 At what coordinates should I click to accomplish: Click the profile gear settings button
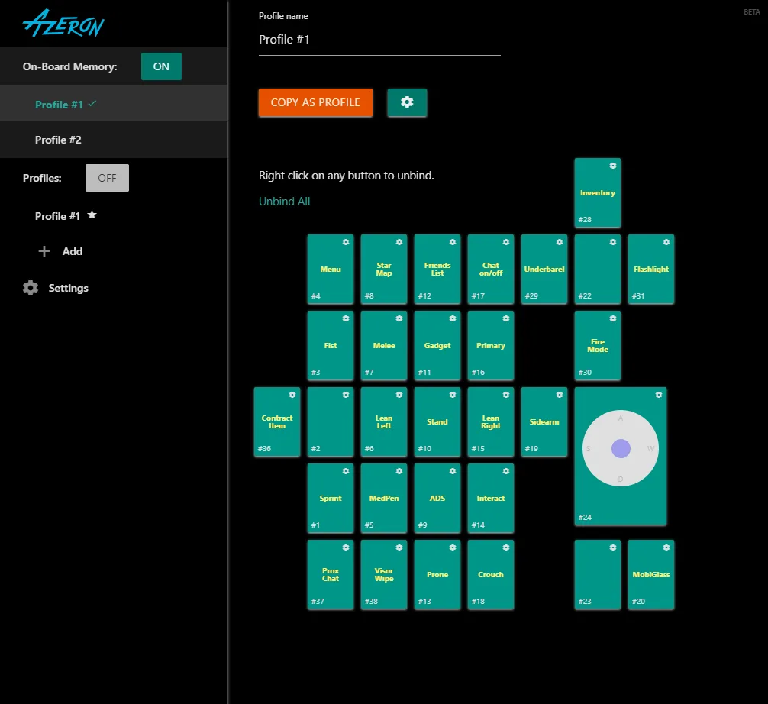pos(407,102)
